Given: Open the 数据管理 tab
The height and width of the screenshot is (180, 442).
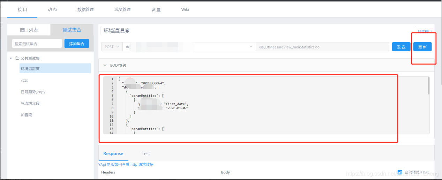Looking at the screenshot, I should pos(85,9).
